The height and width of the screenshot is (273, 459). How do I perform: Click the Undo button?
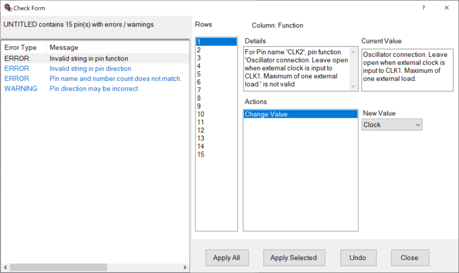358,258
